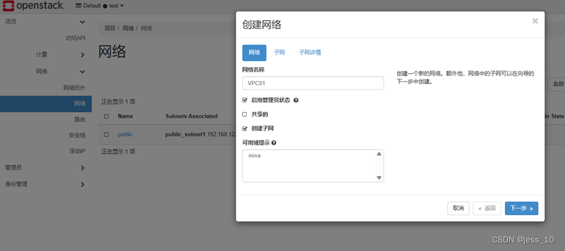Open 路由 in sidebar

(80, 119)
